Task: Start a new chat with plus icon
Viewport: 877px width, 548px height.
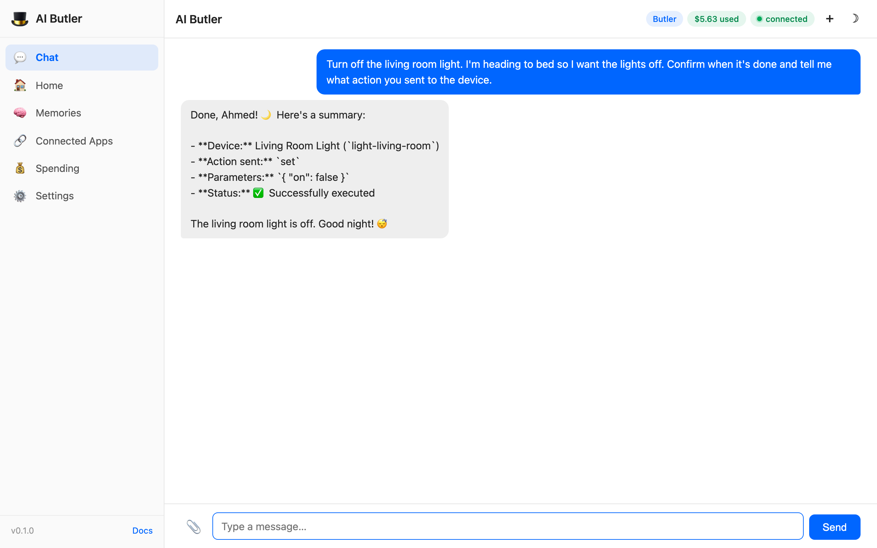Action: (x=829, y=19)
